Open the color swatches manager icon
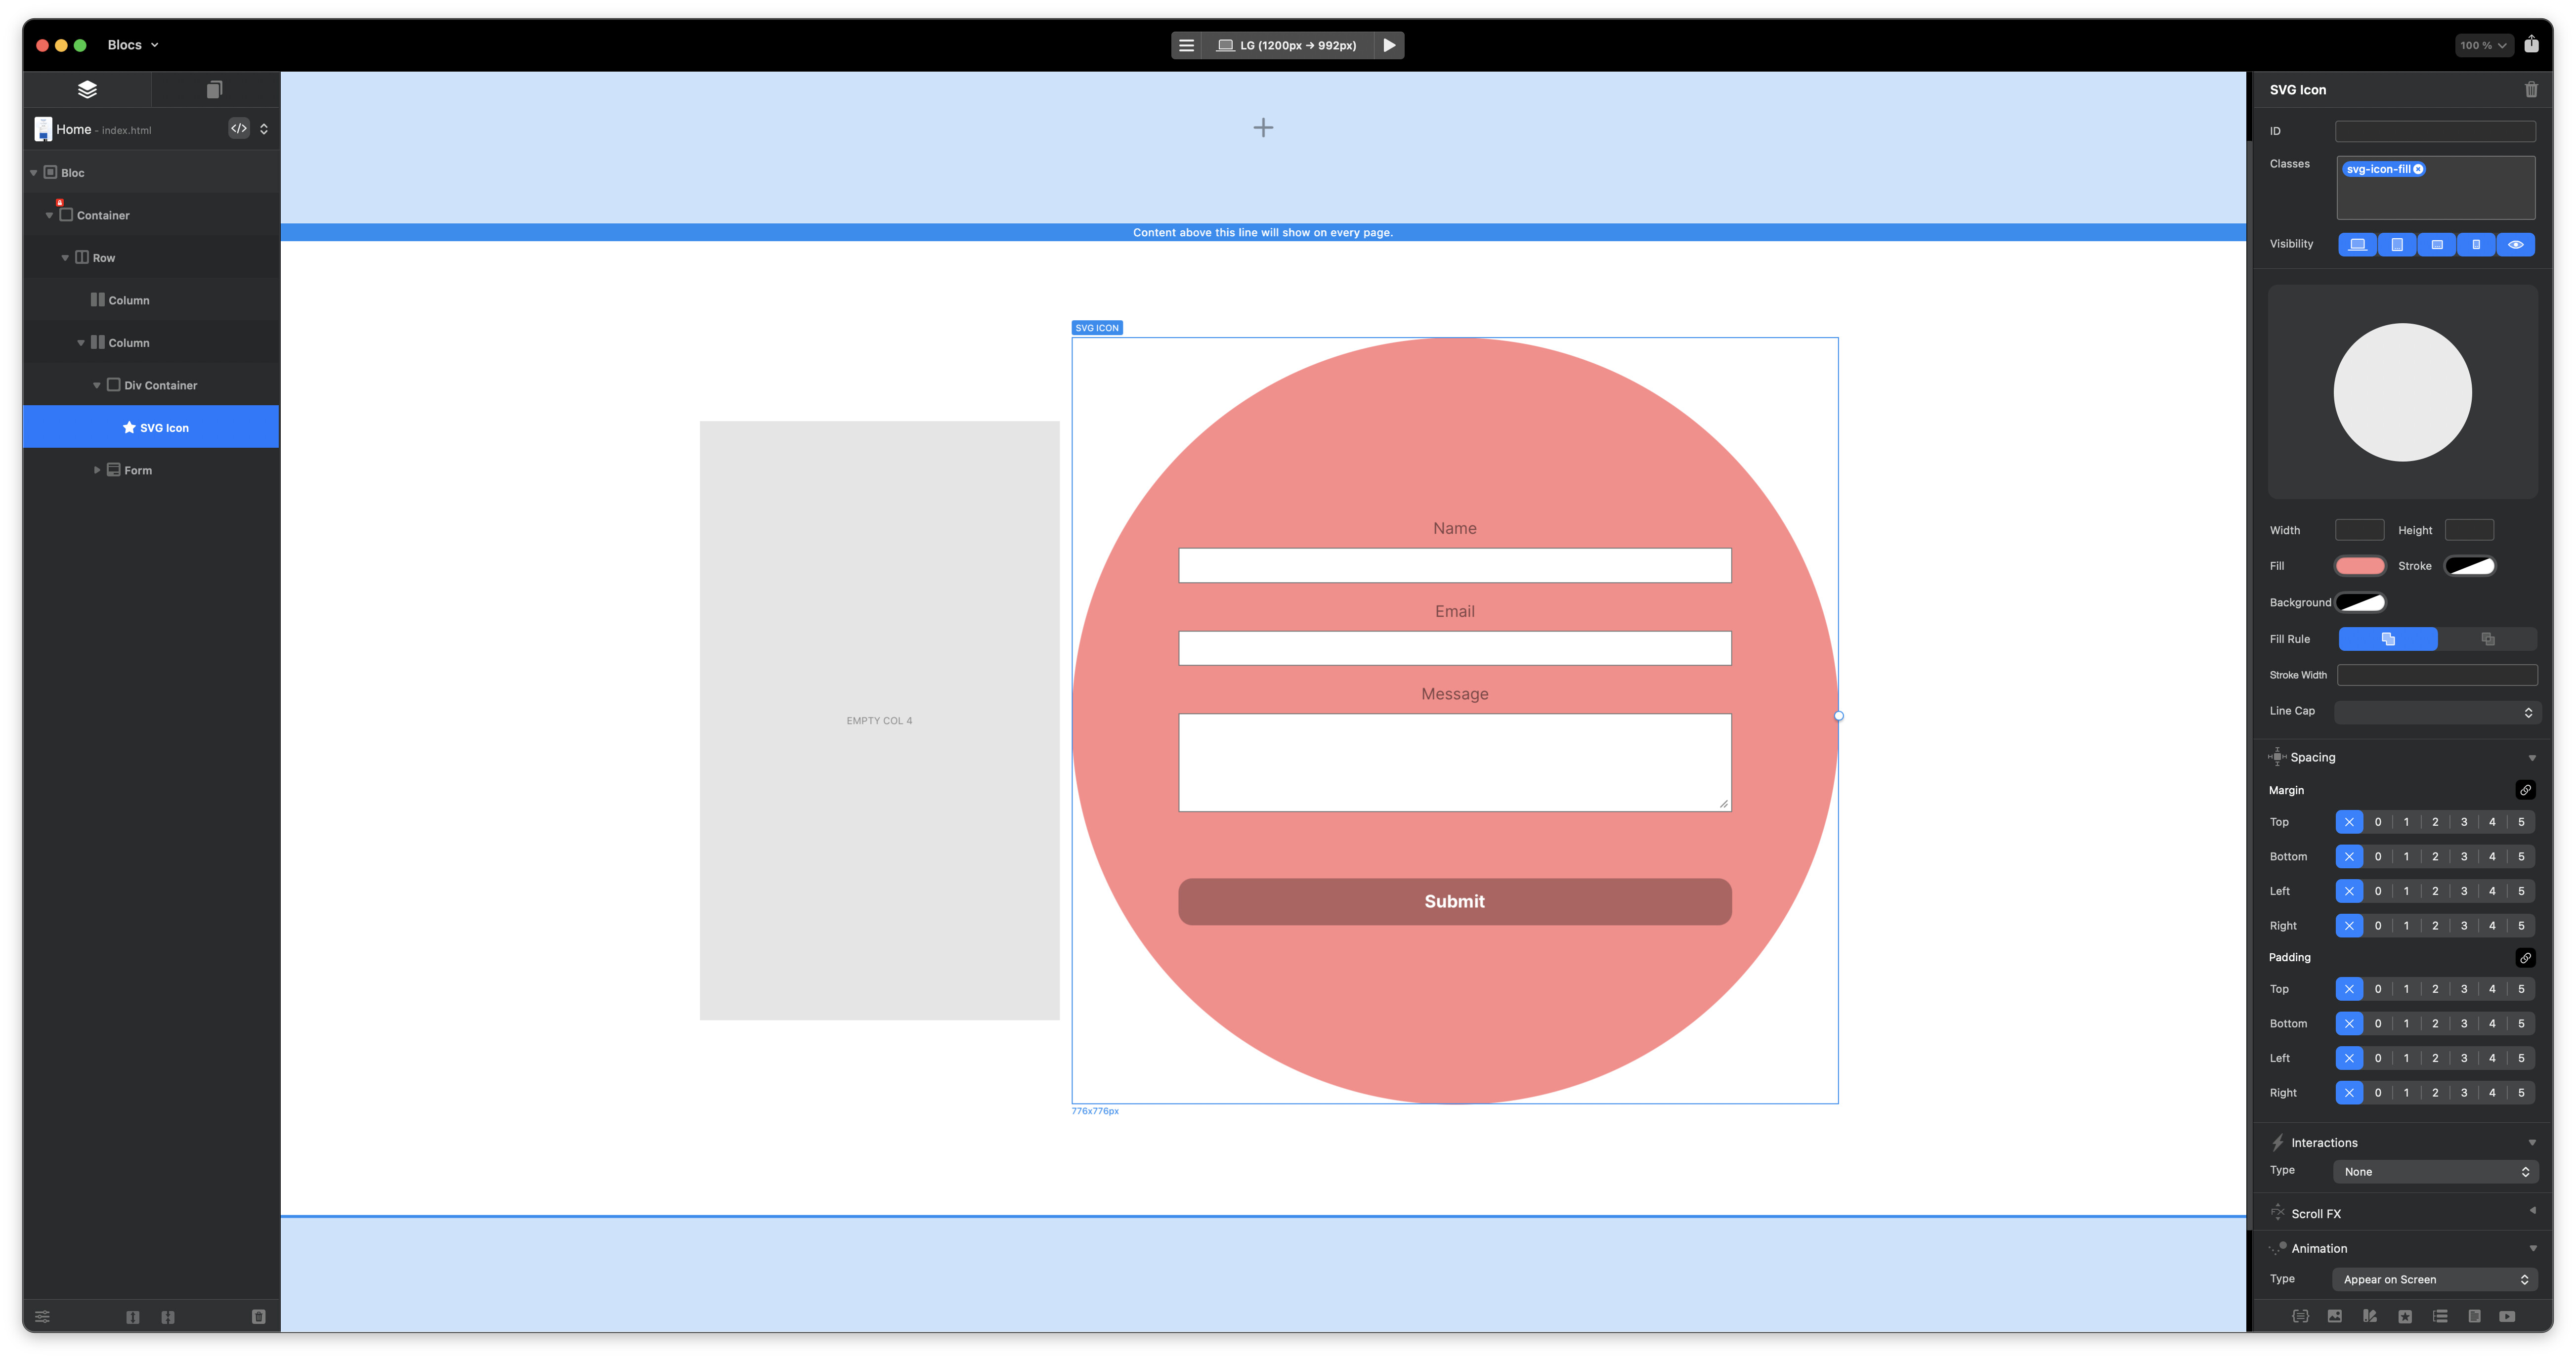 pyautogui.click(x=2369, y=1316)
